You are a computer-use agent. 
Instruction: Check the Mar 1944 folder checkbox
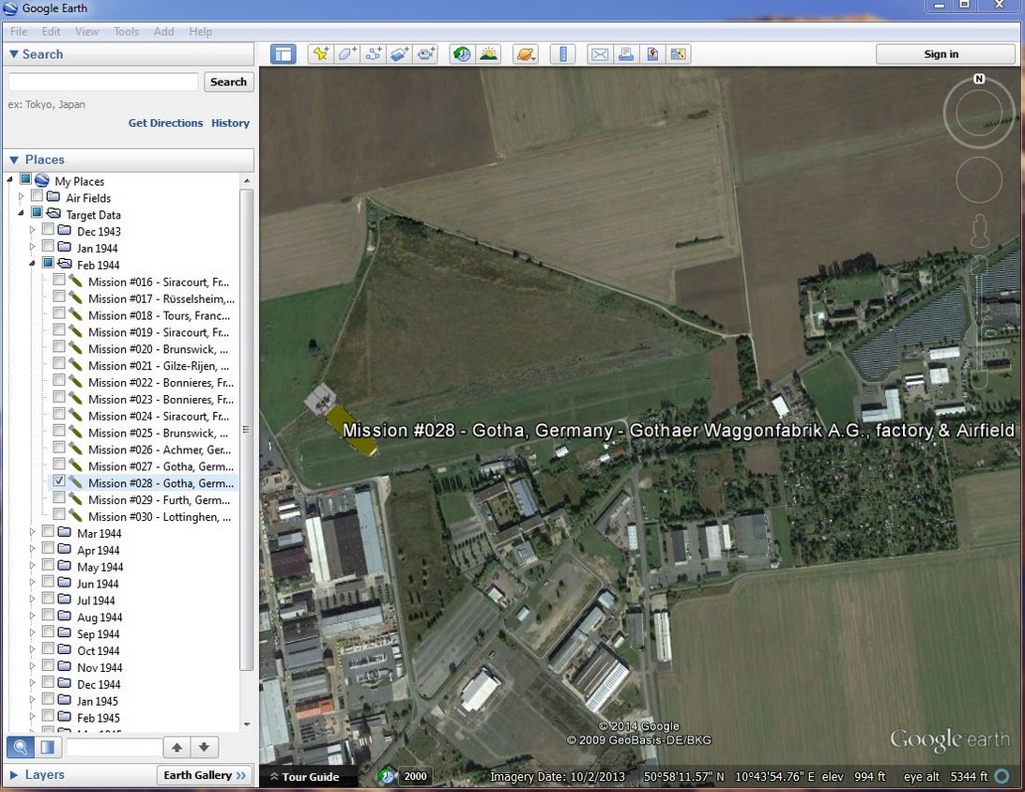[48, 531]
